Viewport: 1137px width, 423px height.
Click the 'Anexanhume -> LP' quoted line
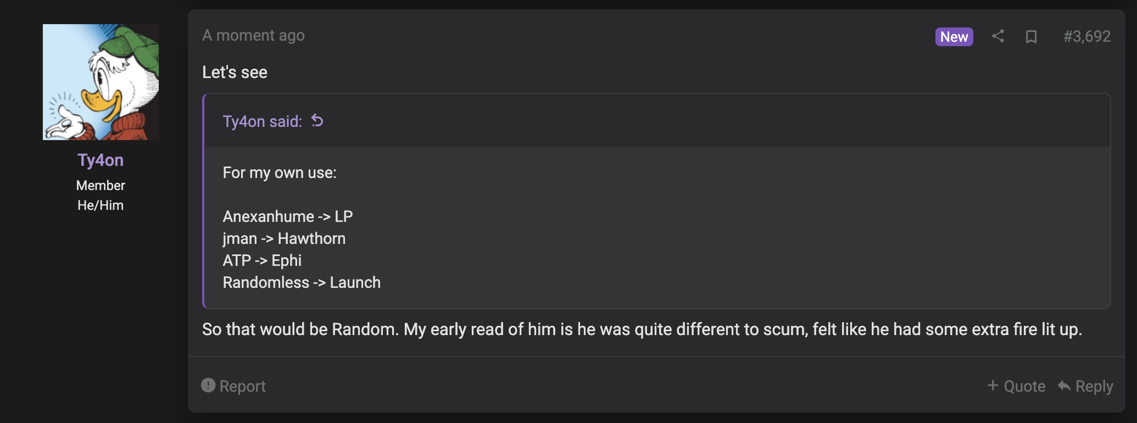pyautogui.click(x=288, y=216)
